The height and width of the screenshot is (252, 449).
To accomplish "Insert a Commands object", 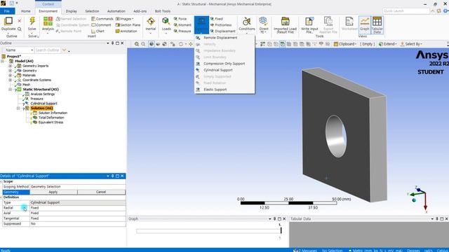I will click(102, 19).
